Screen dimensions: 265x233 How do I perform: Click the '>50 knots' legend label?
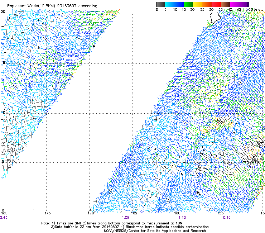coord(255,9)
